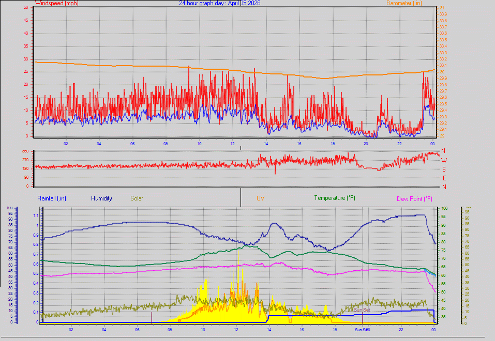Click the Dew Point (°F) legend label
Viewport: 495px width, 341px height.
(x=414, y=198)
